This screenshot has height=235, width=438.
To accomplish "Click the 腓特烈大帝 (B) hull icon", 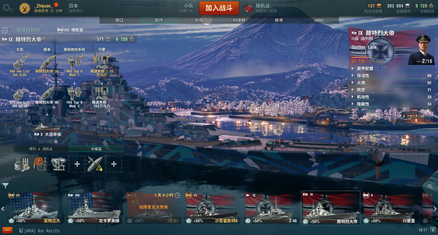I will click(47, 94).
